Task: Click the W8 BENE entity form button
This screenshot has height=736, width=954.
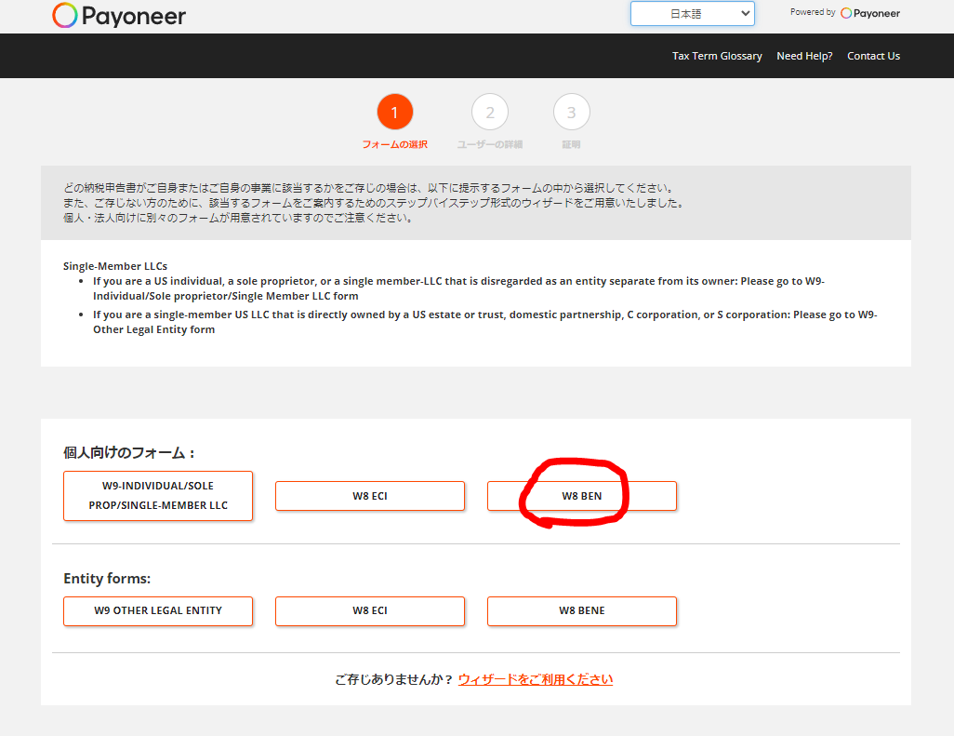Action: [581, 610]
